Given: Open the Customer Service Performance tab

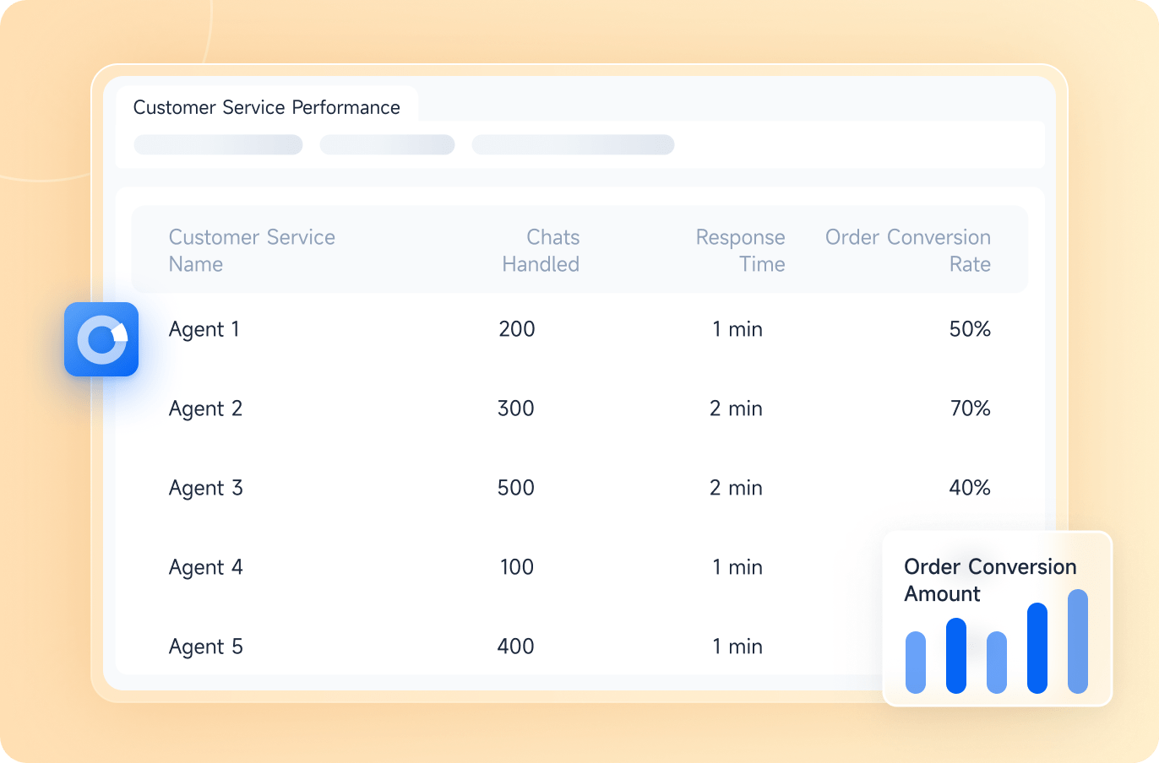Looking at the screenshot, I should pos(266,107).
